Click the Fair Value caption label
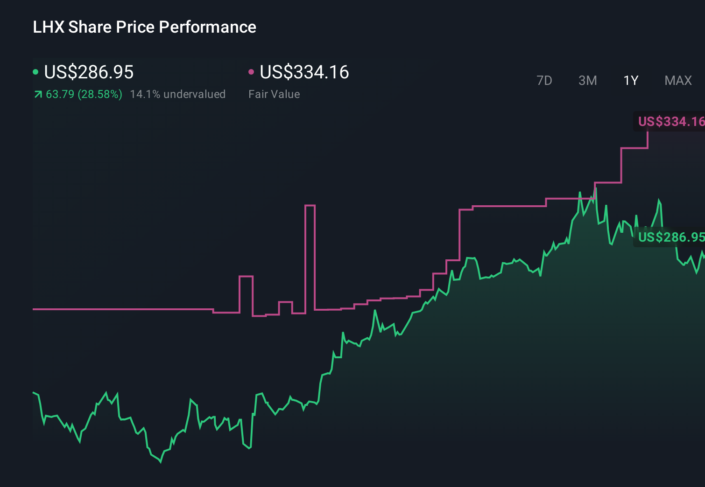This screenshot has width=705, height=487. click(x=275, y=94)
